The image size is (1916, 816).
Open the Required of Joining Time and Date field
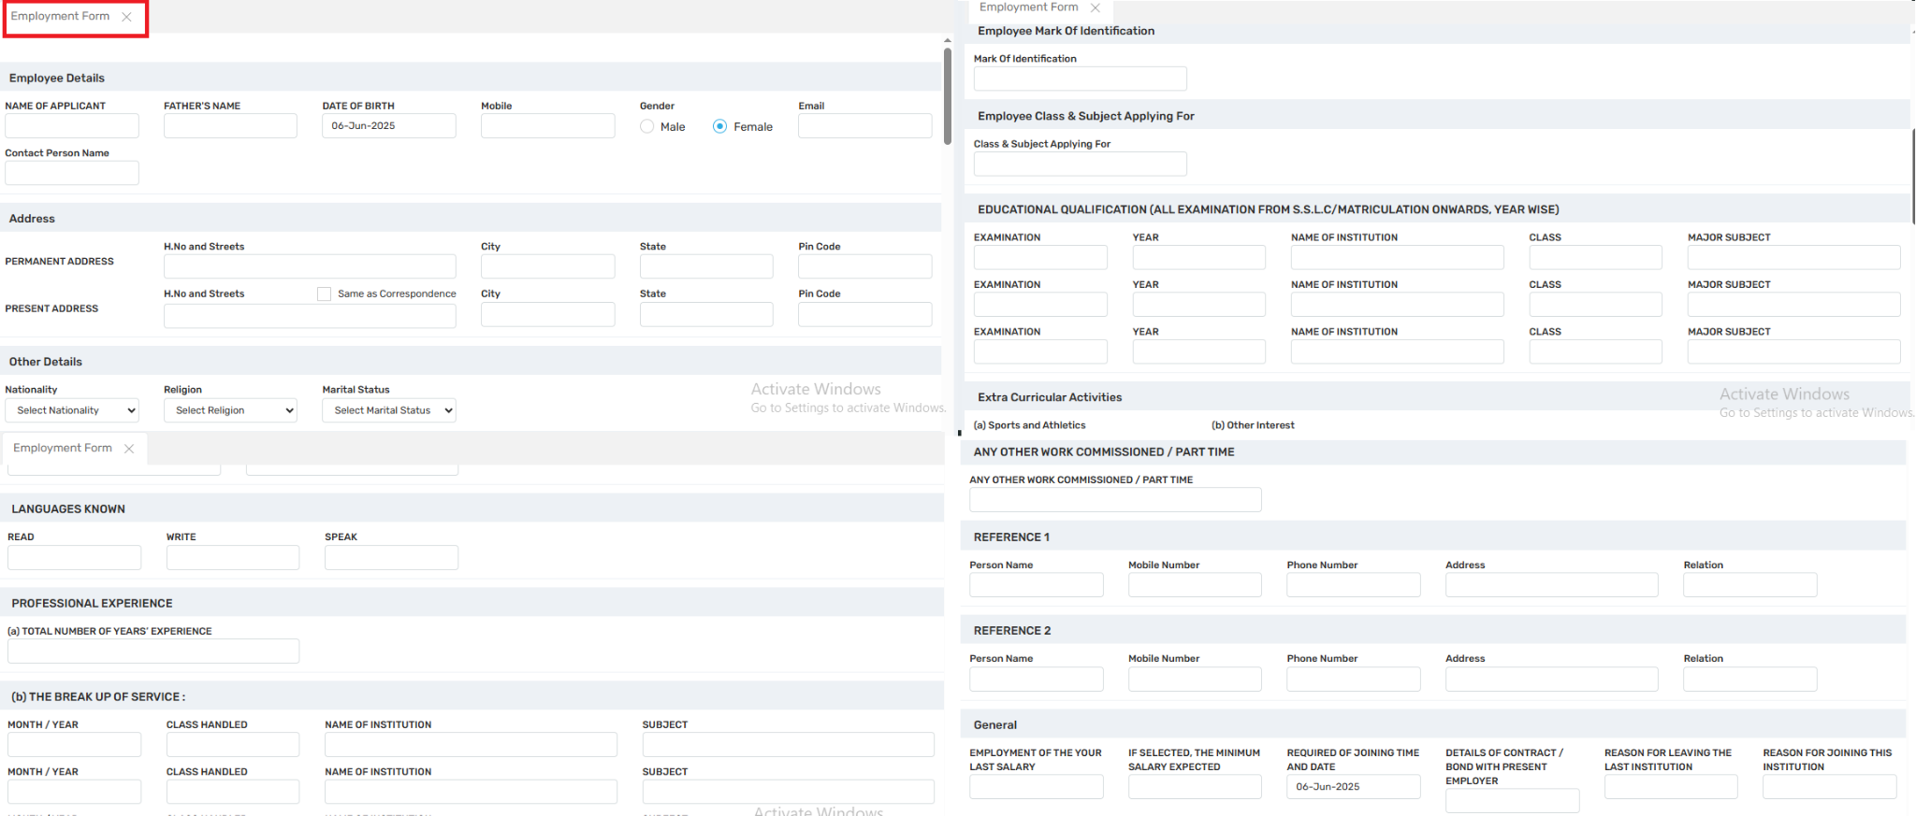click(x=1353, y=787)
